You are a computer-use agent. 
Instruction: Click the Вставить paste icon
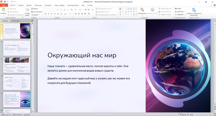(x=4, y=10)
